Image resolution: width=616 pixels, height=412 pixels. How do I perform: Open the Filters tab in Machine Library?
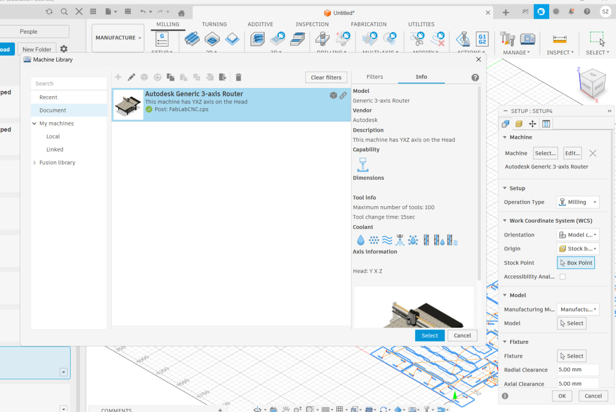tap(375, 77)
